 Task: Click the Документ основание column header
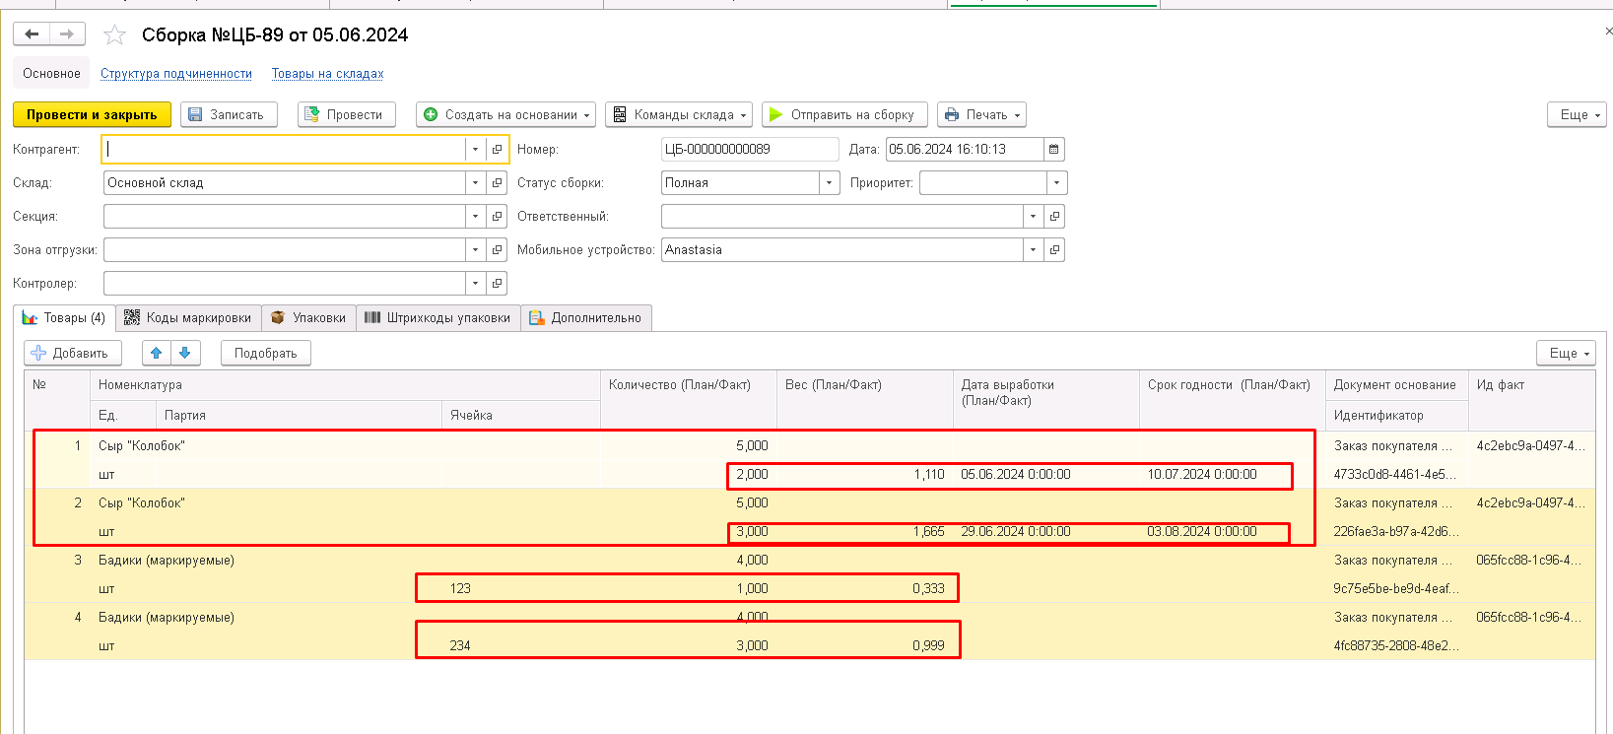point(1396,385)
